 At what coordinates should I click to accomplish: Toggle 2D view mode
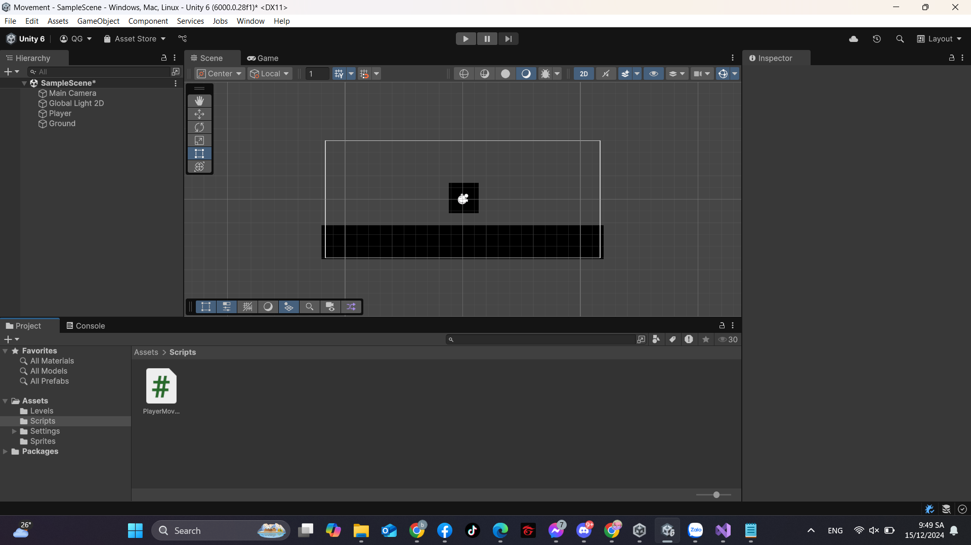583,74
